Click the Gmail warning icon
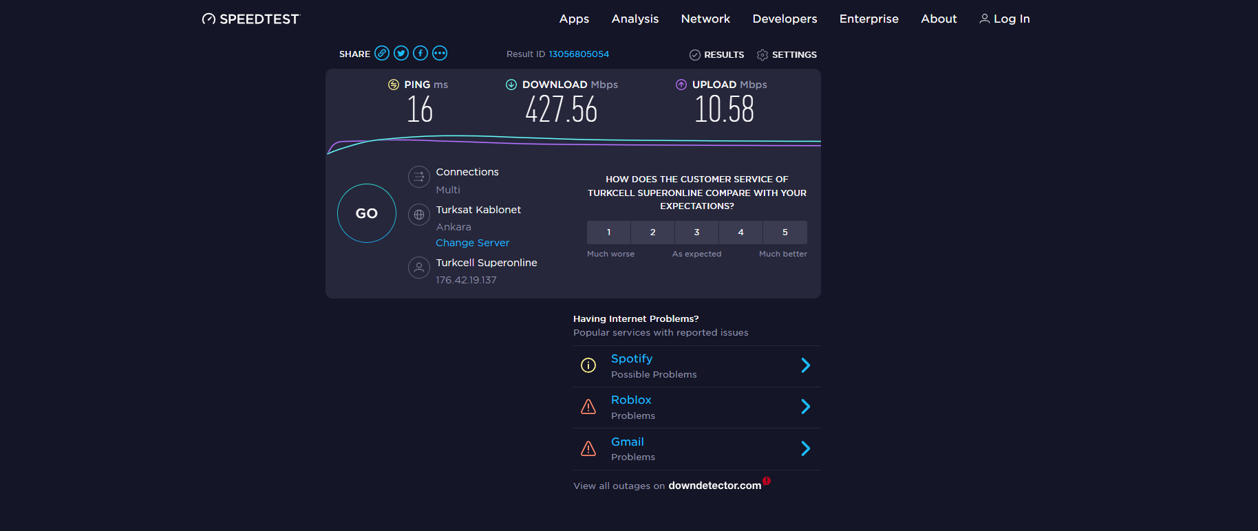Image resolution: width=1258 pixels, height=531 pixels. pos(588,448)
